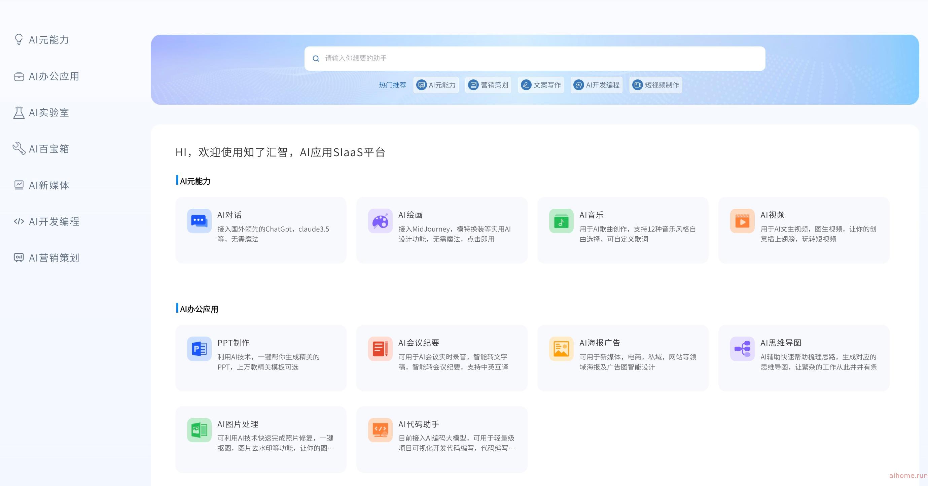The image size is (928, 486).
Task: Click the magnifier icon in the search box
Action: 316,58
